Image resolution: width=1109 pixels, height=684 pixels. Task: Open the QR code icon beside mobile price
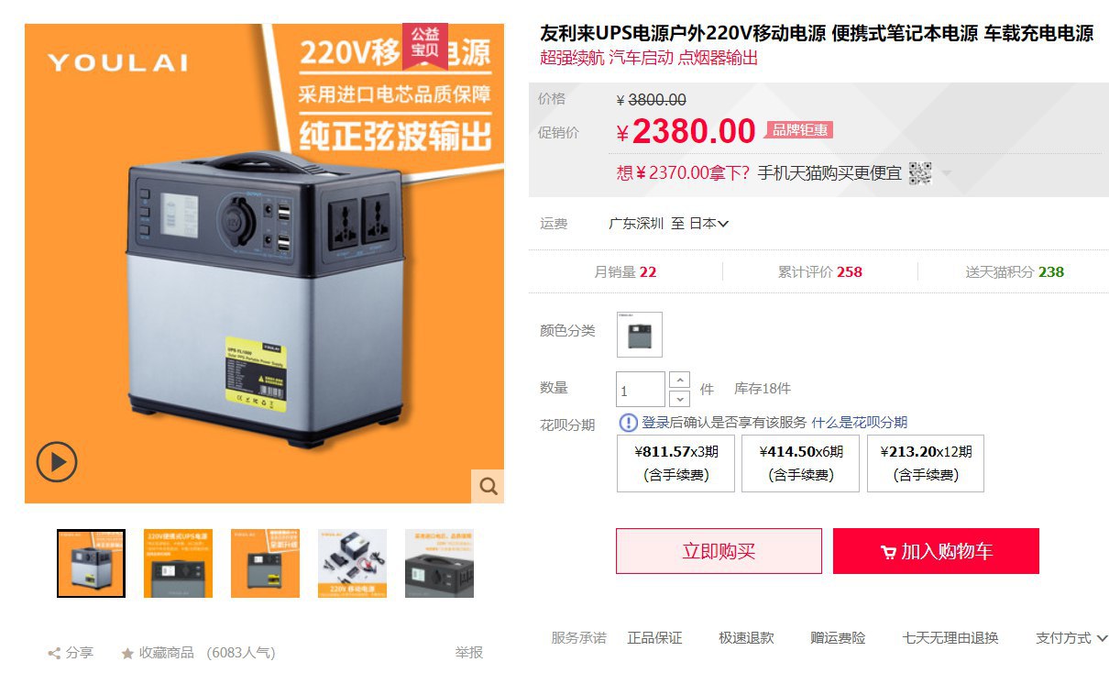(920, 173)
